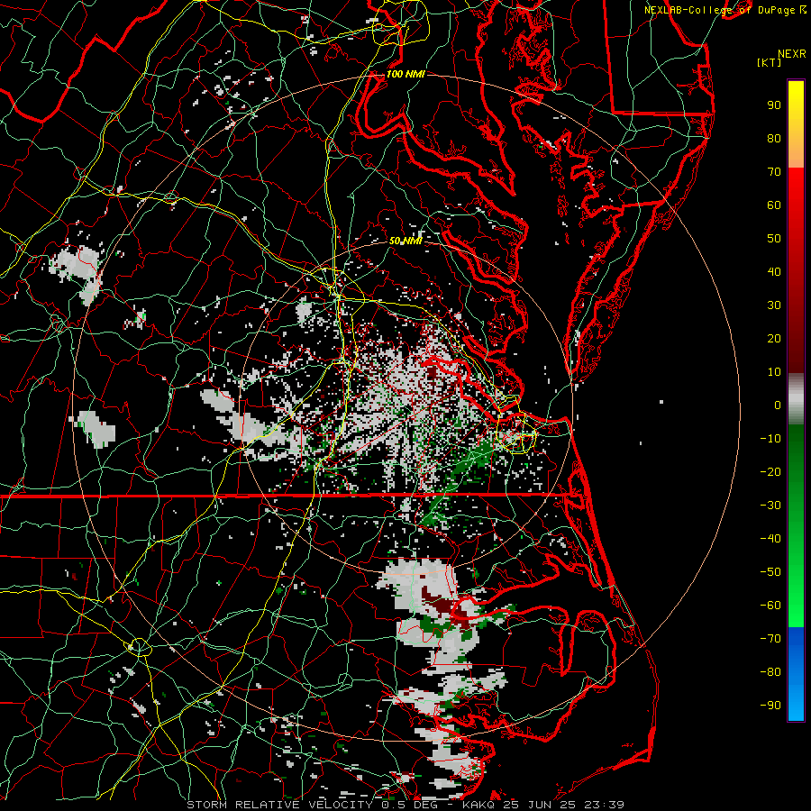The height and width of the screenshot is (811, 811).
Task: Click the 20 value on velocity scale
Action: click(x=774, y=339)
